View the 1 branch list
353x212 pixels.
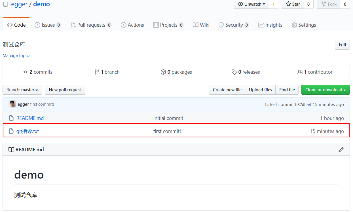107,72
